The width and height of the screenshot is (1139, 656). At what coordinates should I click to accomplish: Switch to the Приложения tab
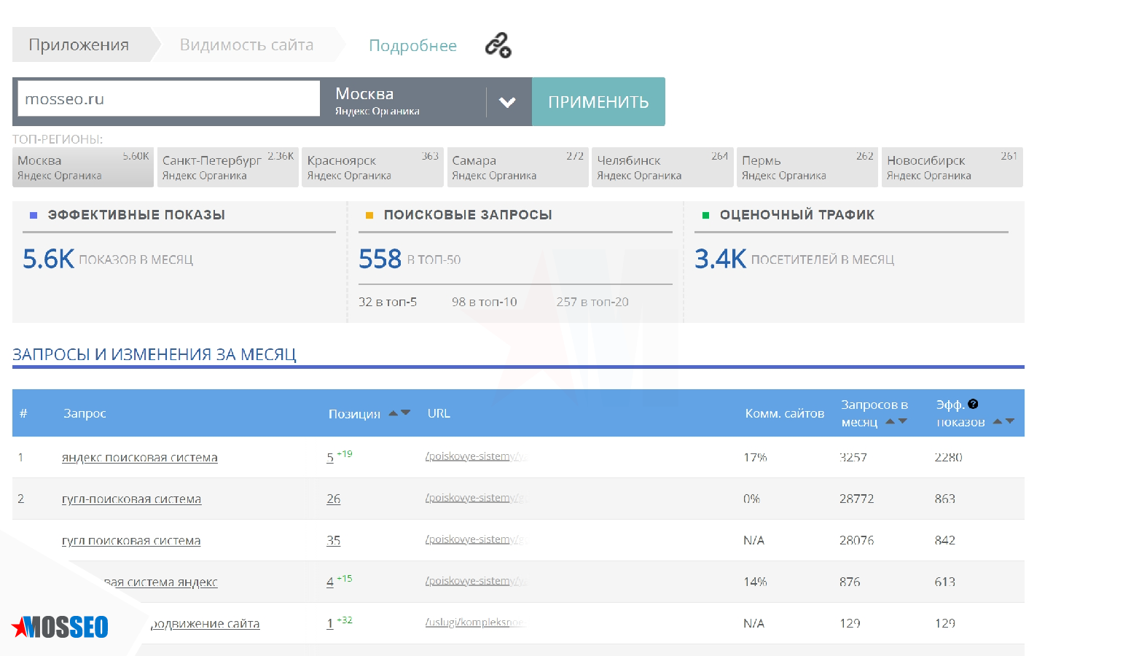click(x=79, y=45)
